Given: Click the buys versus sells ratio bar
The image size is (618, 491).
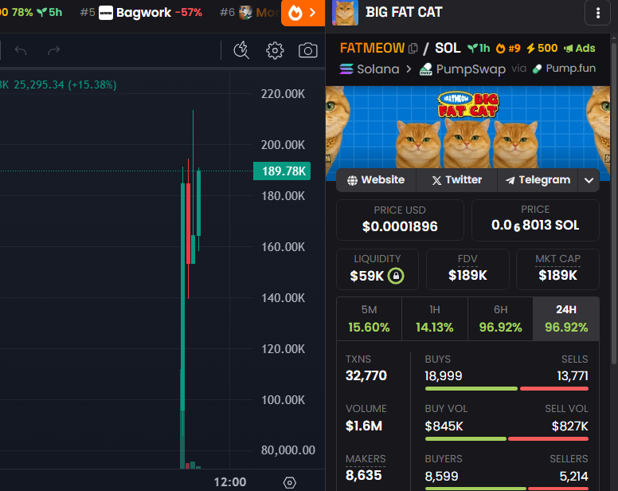Looking at the screenshot, I should tap(507, 389).
